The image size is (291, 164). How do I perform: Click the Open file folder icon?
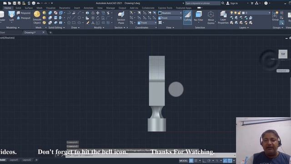[x=10, y=3]
